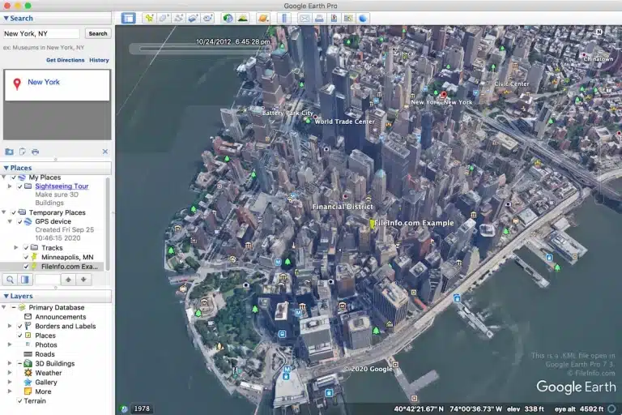Open the Sightseeing Tour link
622x415 pixels.
[x=62, y=186]
